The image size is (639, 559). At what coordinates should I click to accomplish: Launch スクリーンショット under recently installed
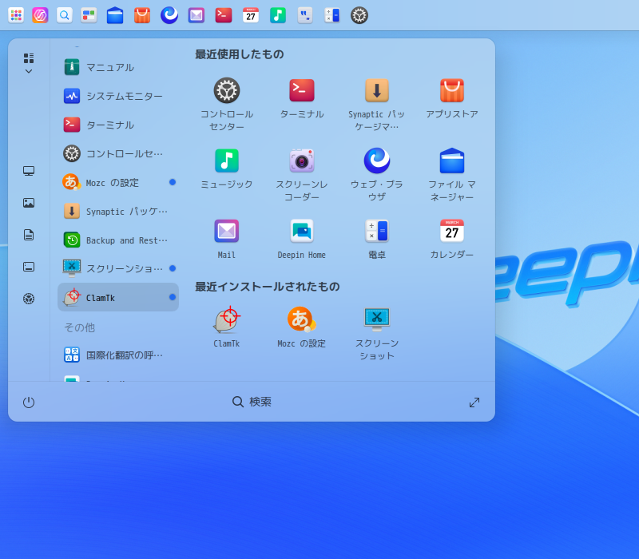pyautogui.click(x=376, y=333)
